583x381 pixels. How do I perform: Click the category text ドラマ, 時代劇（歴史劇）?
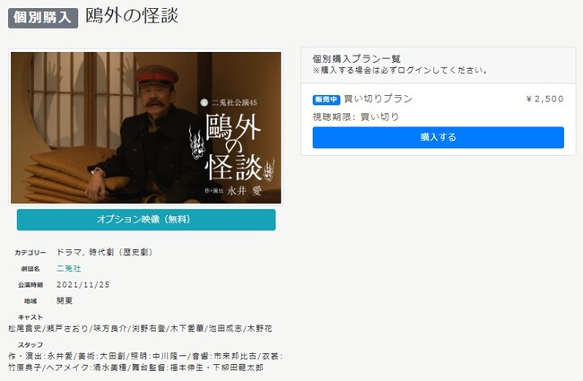click(x=104, y=252)
